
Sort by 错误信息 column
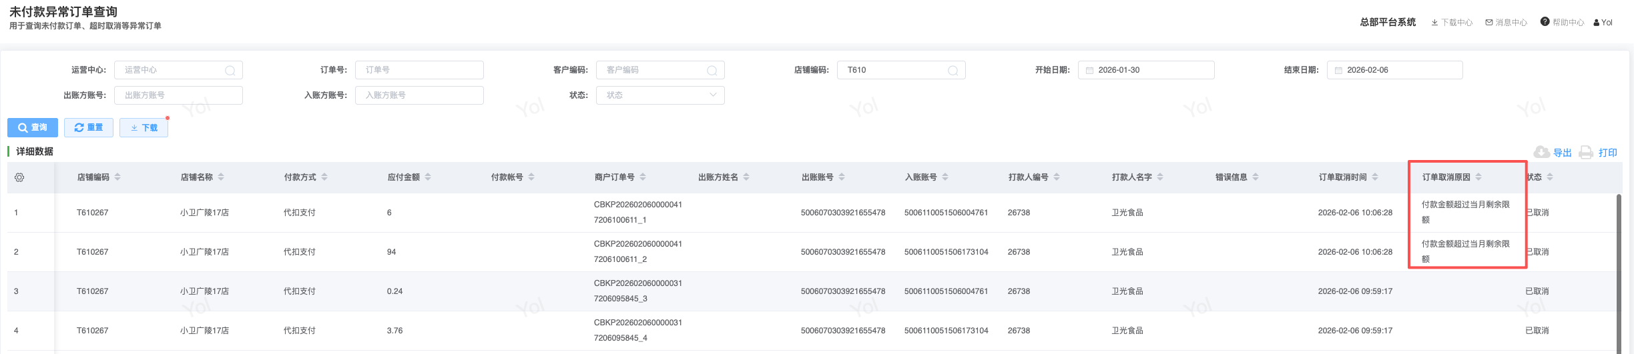(x=1256, y=177)
